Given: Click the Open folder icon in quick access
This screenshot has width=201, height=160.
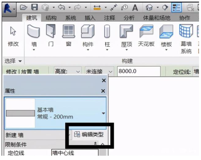Looking at the screenshot, I should pos(24,7).
